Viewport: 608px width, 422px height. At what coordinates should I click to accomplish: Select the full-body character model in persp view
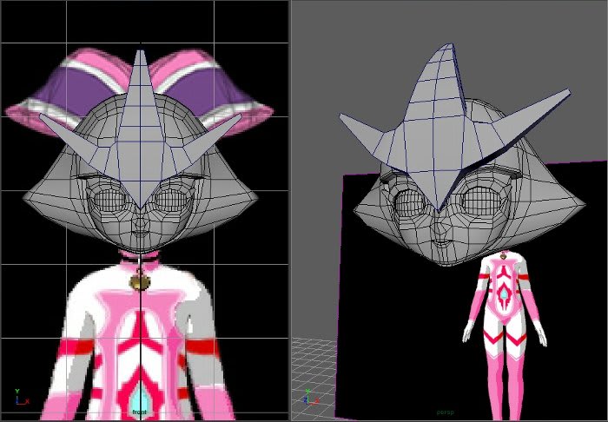(504, 335)
